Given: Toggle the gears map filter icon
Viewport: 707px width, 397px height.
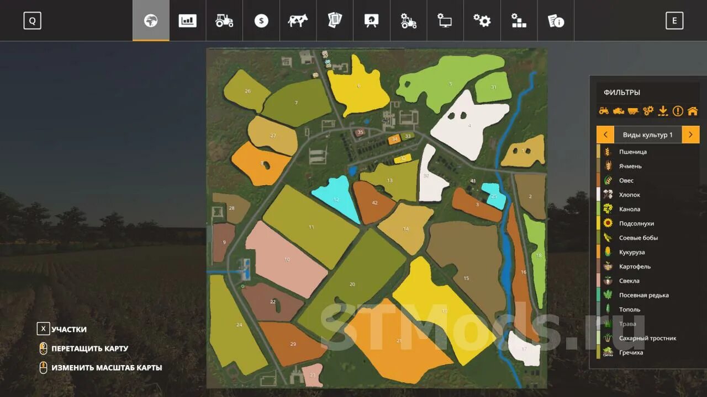Looking at the screenshot, I should [648, 111].
